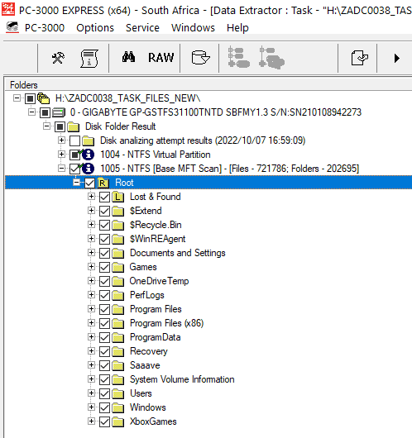Check the Disk analizing attempt results checkbox
The height and width of the screenshot is (438, 412).
pos(75,140)
